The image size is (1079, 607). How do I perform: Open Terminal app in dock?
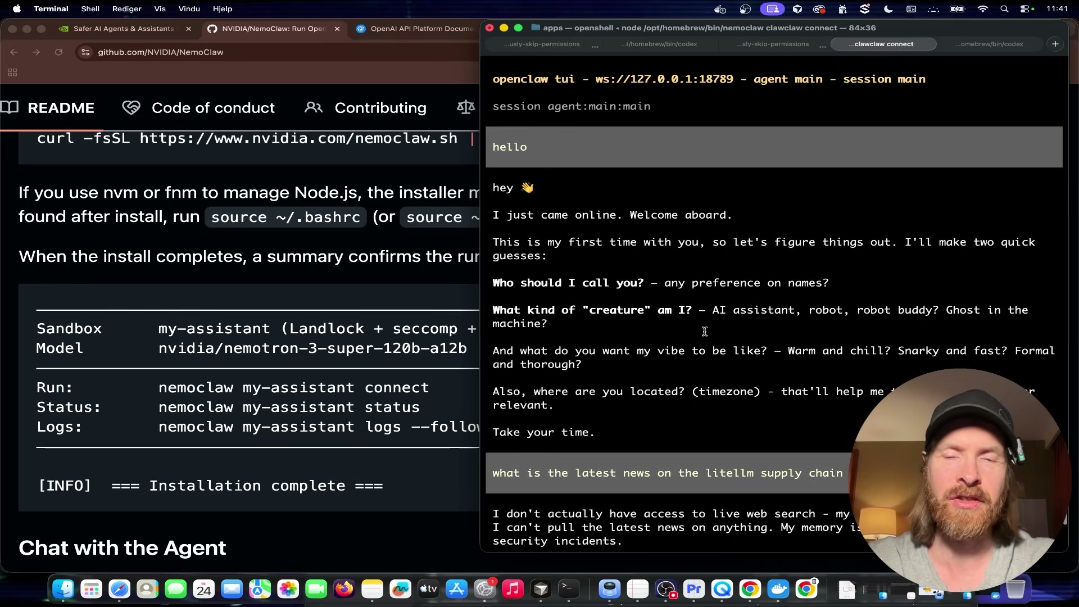coord(569,589)
